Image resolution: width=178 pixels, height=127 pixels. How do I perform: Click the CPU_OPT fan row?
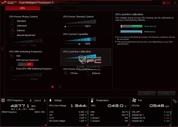point(151,112)
